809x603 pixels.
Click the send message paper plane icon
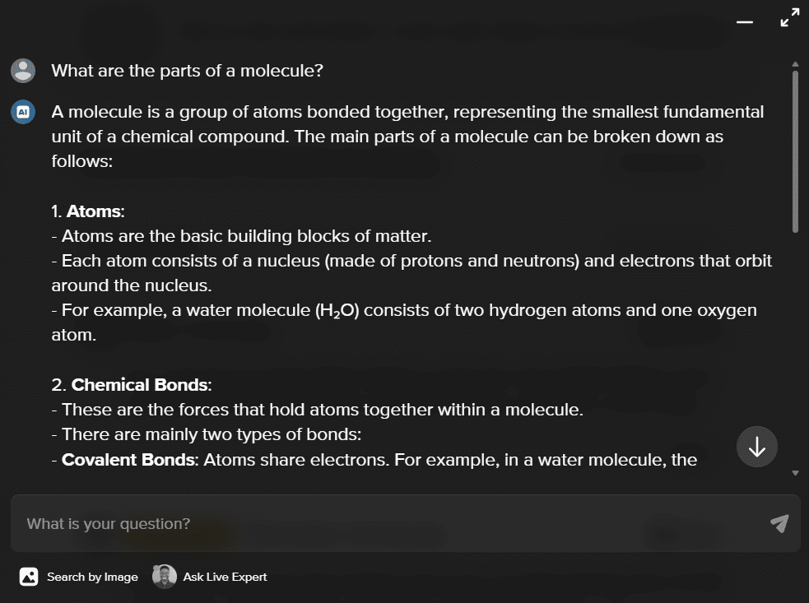779,523
